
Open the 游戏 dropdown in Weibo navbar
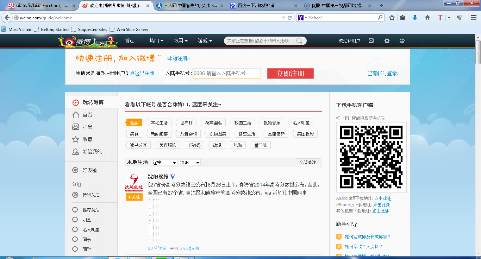205,41
